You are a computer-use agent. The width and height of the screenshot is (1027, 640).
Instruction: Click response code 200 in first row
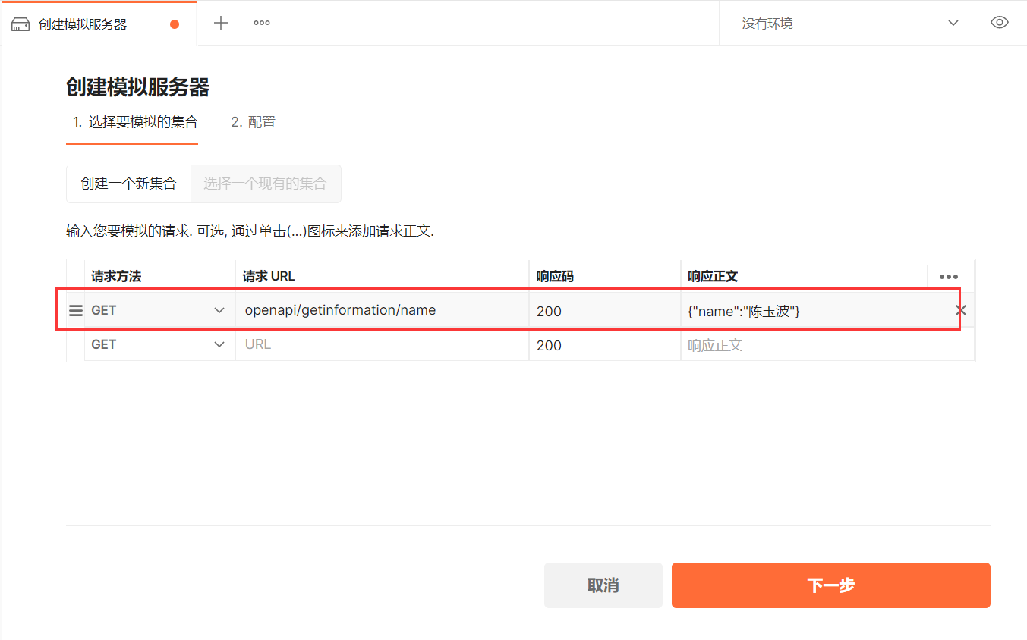(605, 310)
